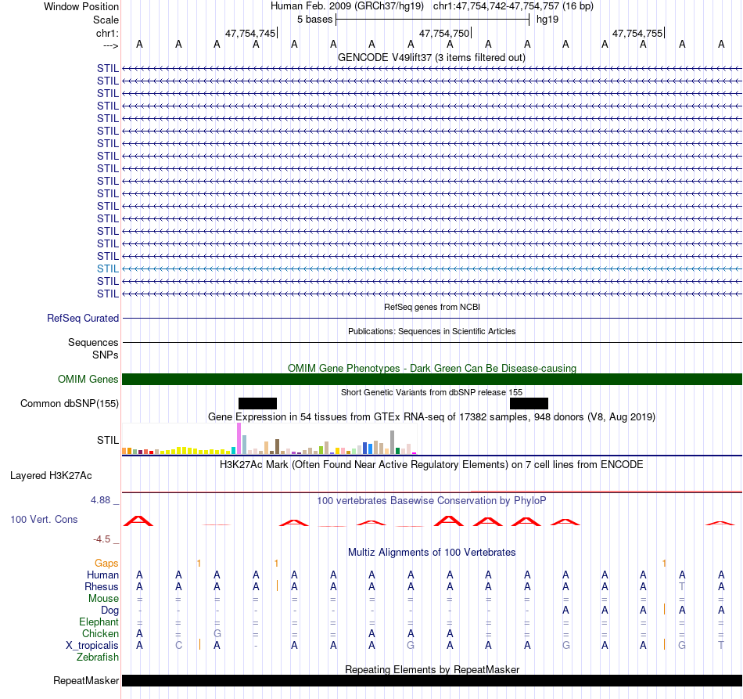Click the tall gray bar in GTEx chart
743x699 pixels.
click(x=393, y=442)
